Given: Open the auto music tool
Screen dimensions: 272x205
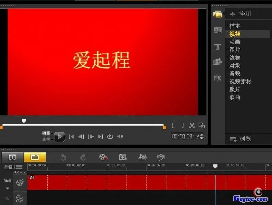Looking at the screenshot, I should [x=161, y=157].
